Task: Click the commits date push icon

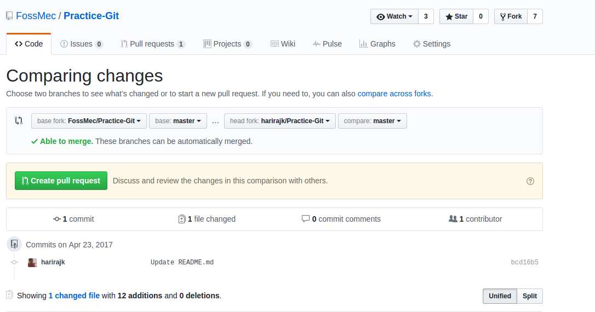Action: pos(14,245)
